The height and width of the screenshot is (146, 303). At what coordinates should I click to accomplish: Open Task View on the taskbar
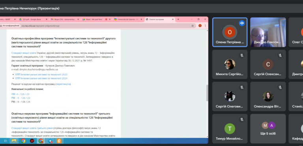6,141
